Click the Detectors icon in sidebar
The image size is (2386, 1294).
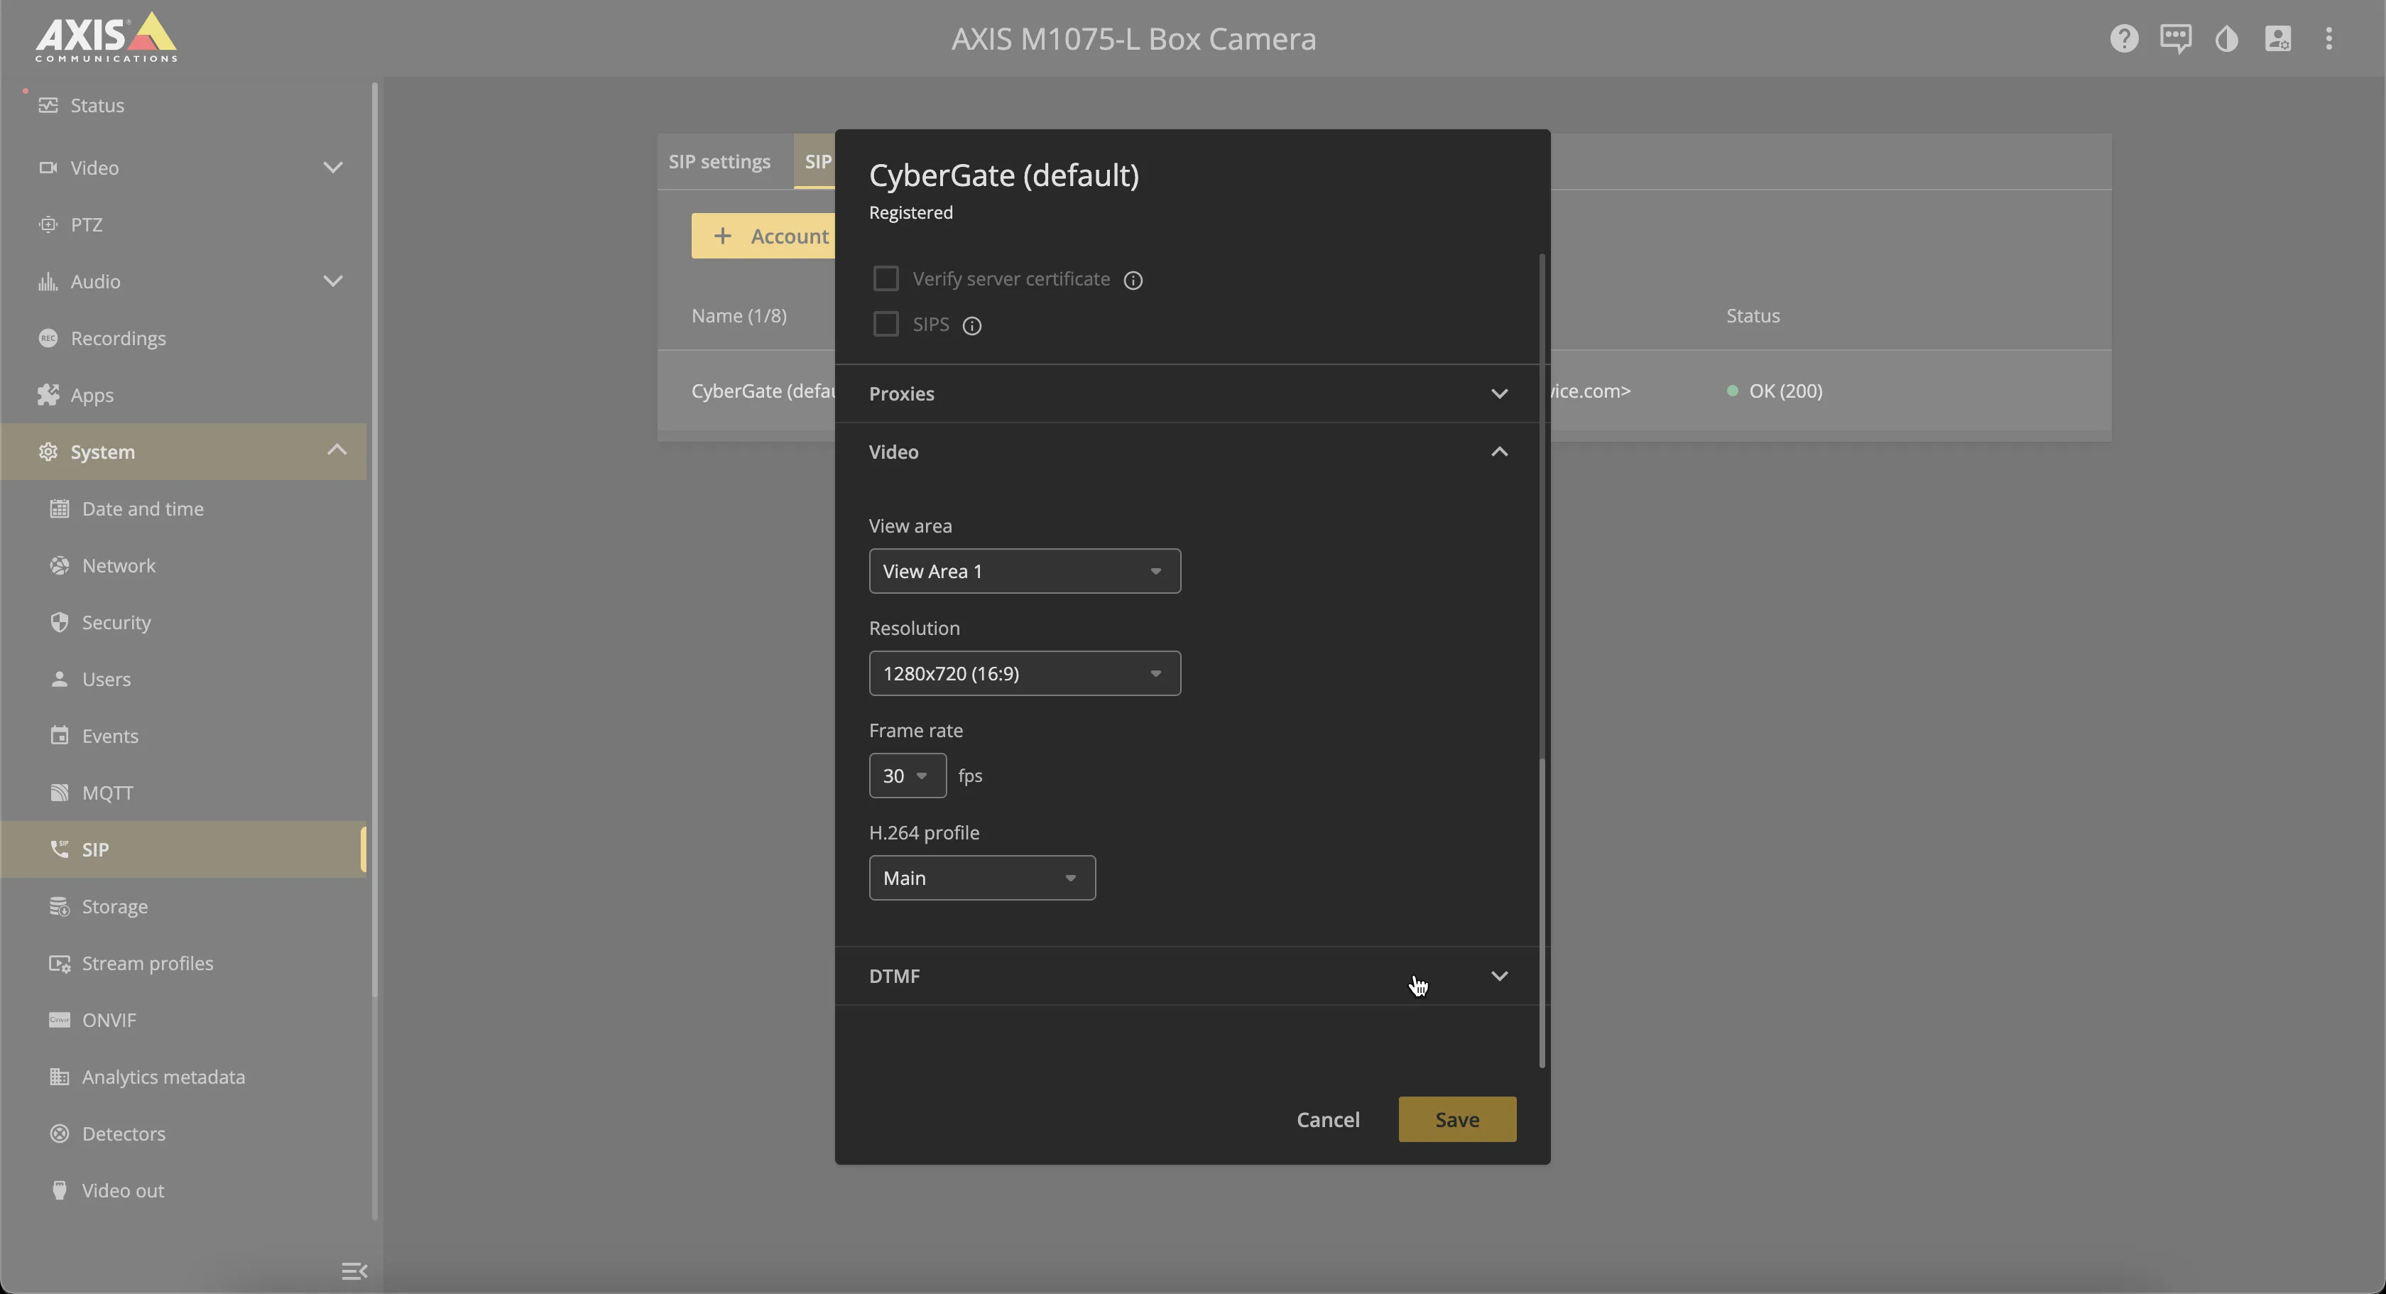59,1133
